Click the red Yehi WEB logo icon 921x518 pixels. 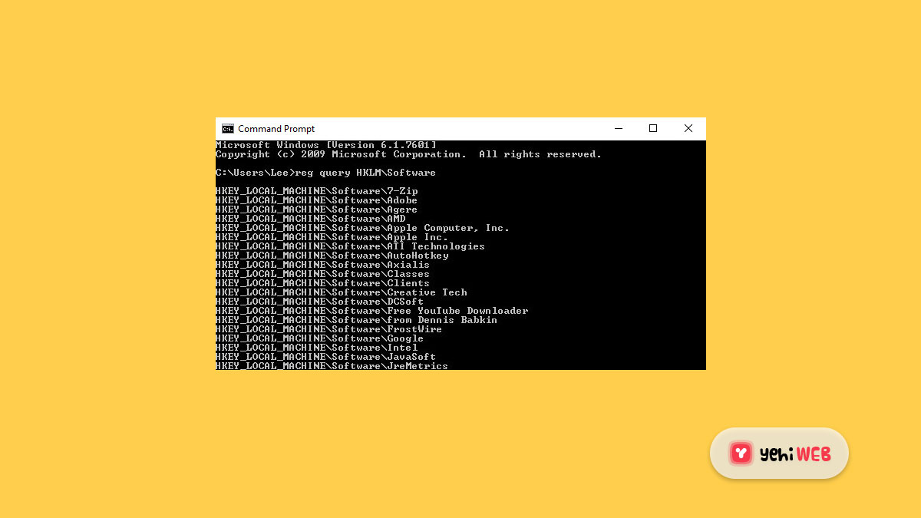[741, 453]
